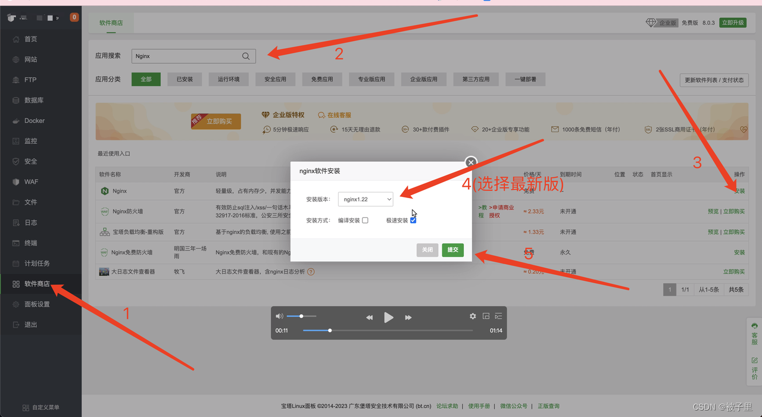Viewport: 762px width, 417px height.
Task: Open the video player settings gear
Action: [473, 316]
